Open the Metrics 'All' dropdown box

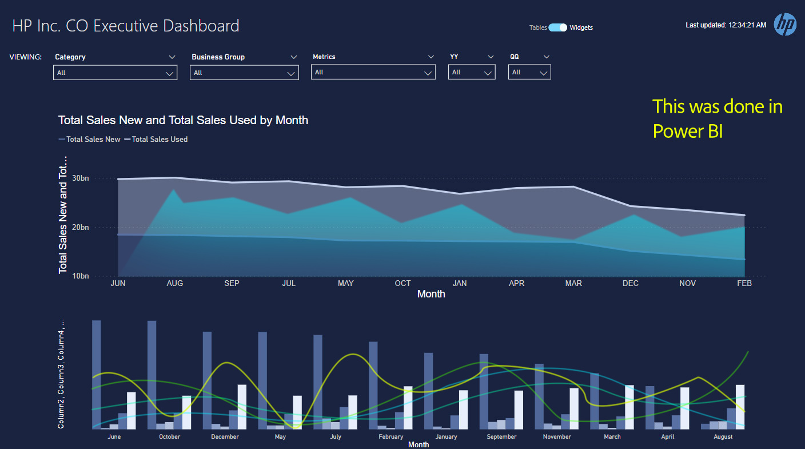point(373,72)
